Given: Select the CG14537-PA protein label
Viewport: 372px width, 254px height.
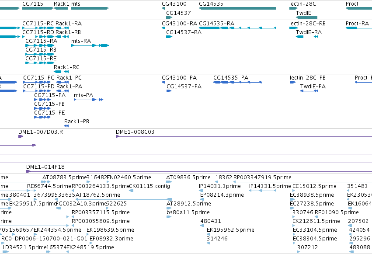Looking at the screenshot, I should 184,87.
